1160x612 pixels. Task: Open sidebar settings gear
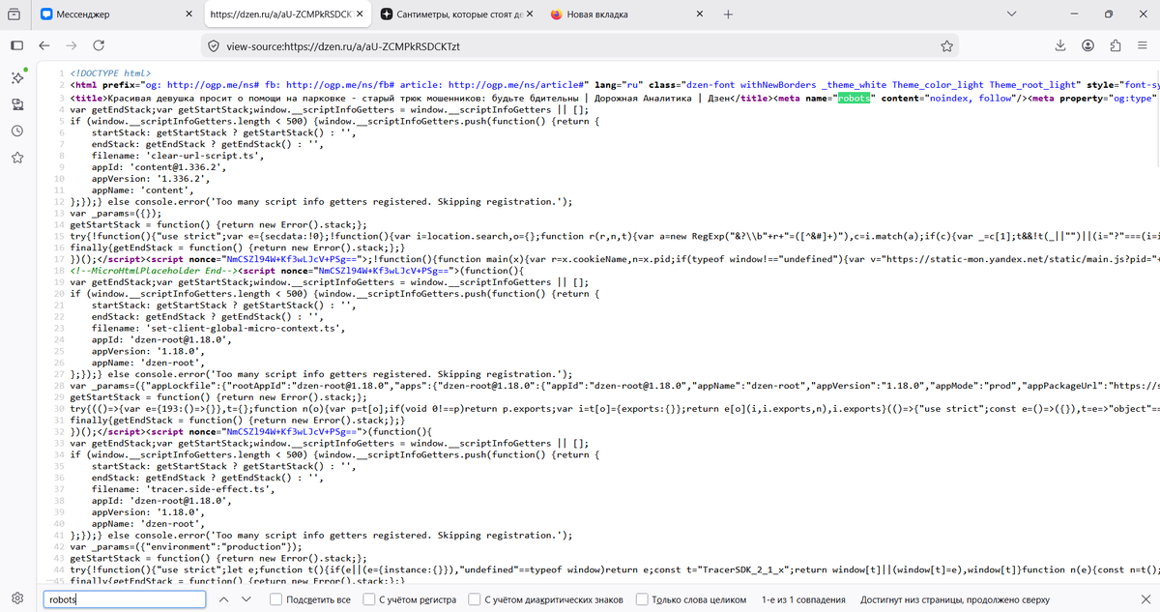(17, 598)
